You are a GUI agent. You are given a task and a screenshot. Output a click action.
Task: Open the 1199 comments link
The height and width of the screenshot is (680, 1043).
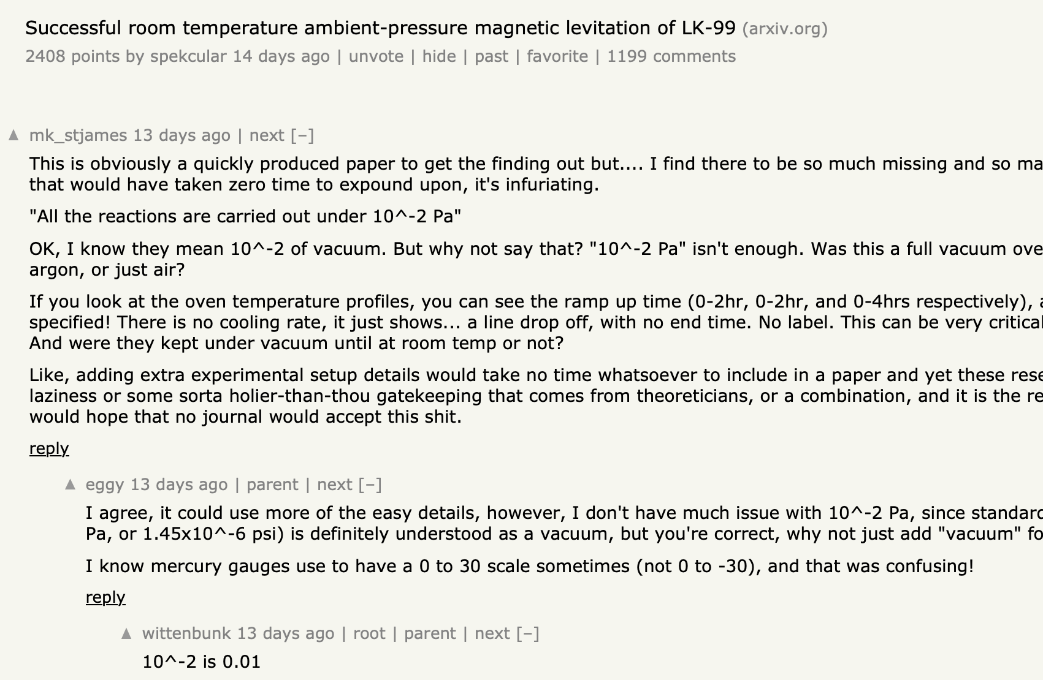click(671, 56)
